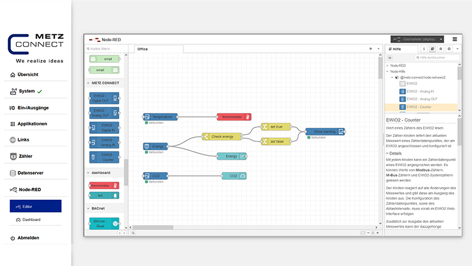Select the Show warning node

coord(325,132)
